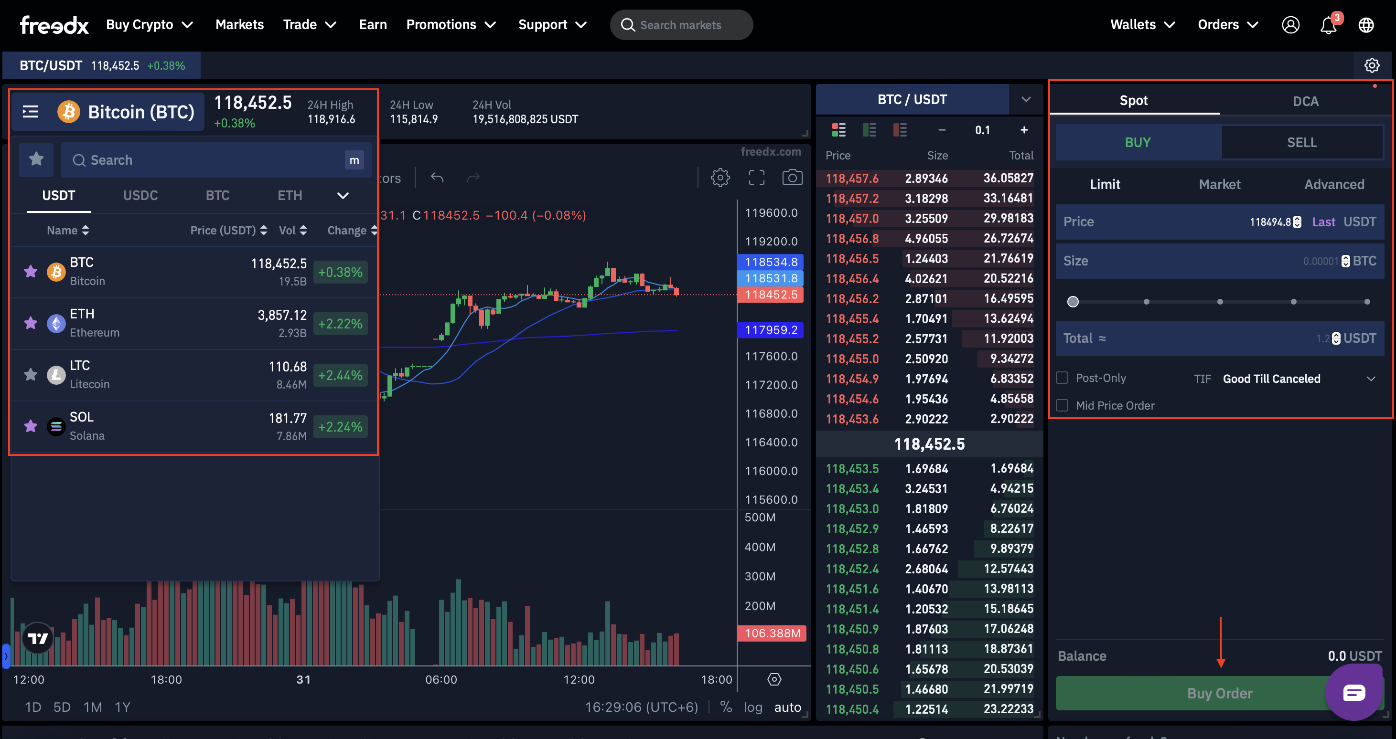The height and width of the screenshot is (739, 1396).
Task: Open the layout settings gear at top right
Action: pos(1372,65)
